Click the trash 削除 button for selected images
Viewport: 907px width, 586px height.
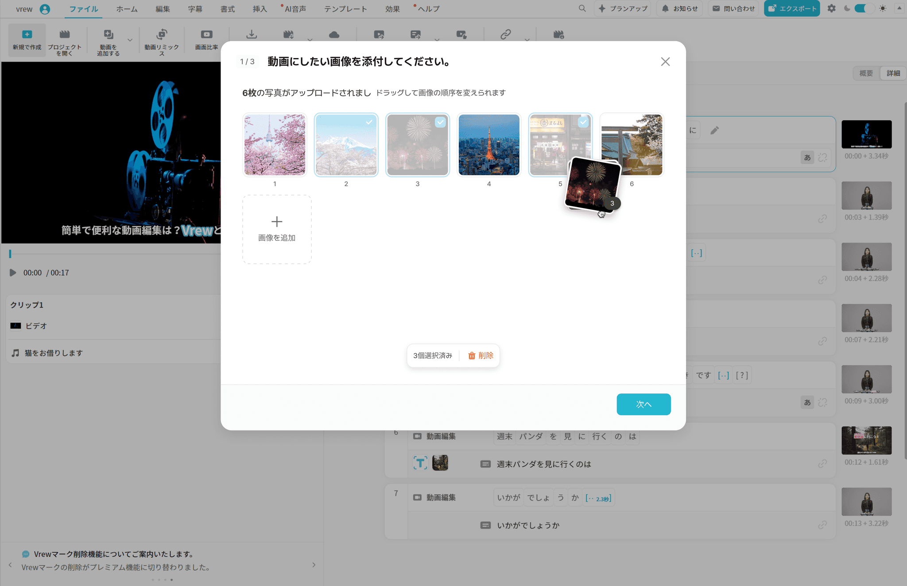pos(481,355)
